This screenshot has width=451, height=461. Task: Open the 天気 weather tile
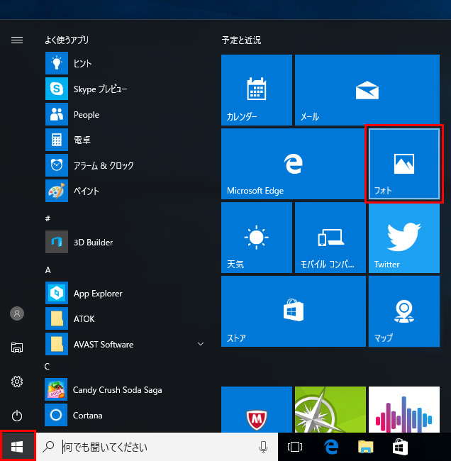point(256,238)
